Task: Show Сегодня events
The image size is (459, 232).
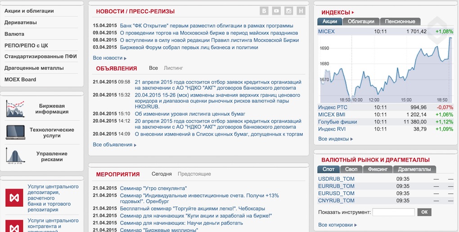Action: [162, 174]
